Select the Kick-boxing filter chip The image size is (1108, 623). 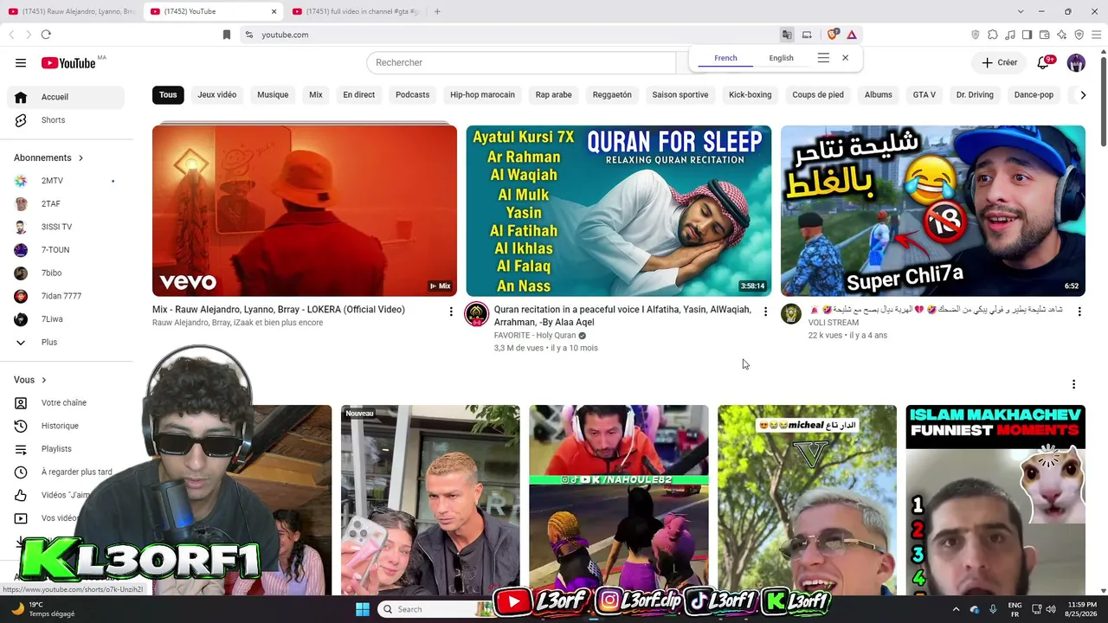[x=750, y=95]
